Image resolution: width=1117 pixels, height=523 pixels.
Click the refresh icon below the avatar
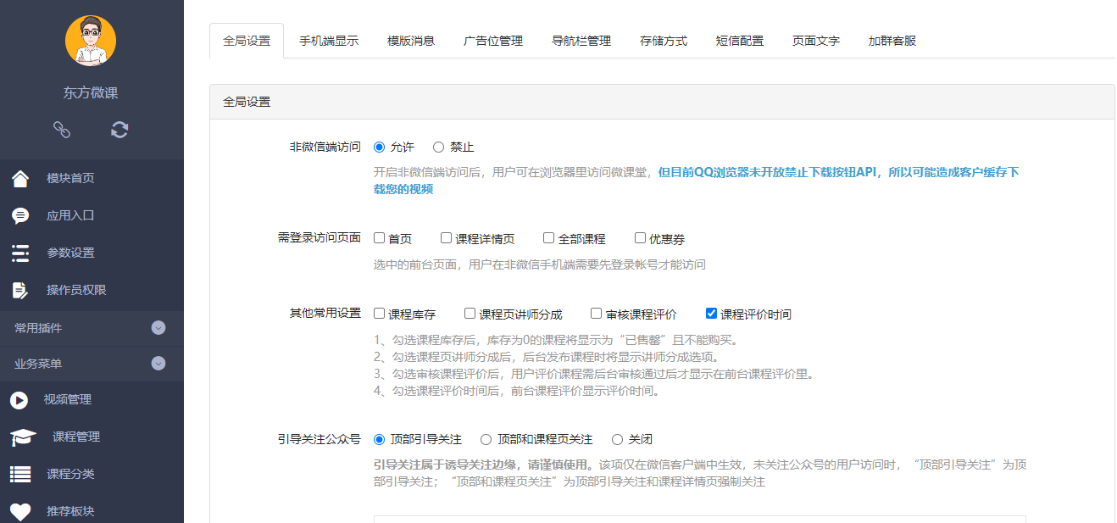(119, 130)
